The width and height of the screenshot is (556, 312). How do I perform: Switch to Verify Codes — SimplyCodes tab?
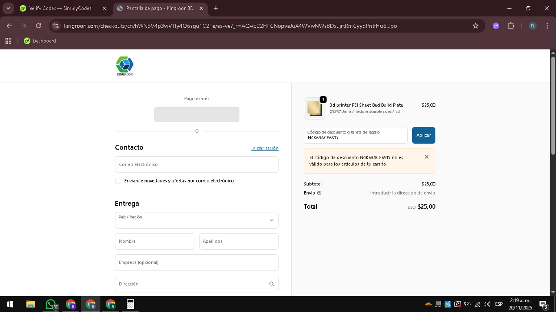63,8
